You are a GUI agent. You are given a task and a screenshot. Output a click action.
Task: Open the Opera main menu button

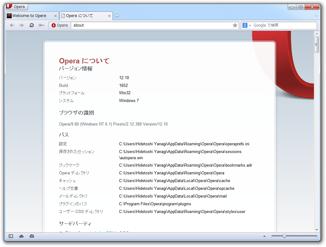17,6
